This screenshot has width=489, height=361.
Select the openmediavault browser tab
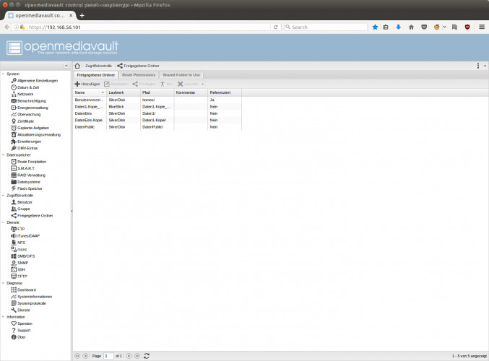tap(40, 15)
